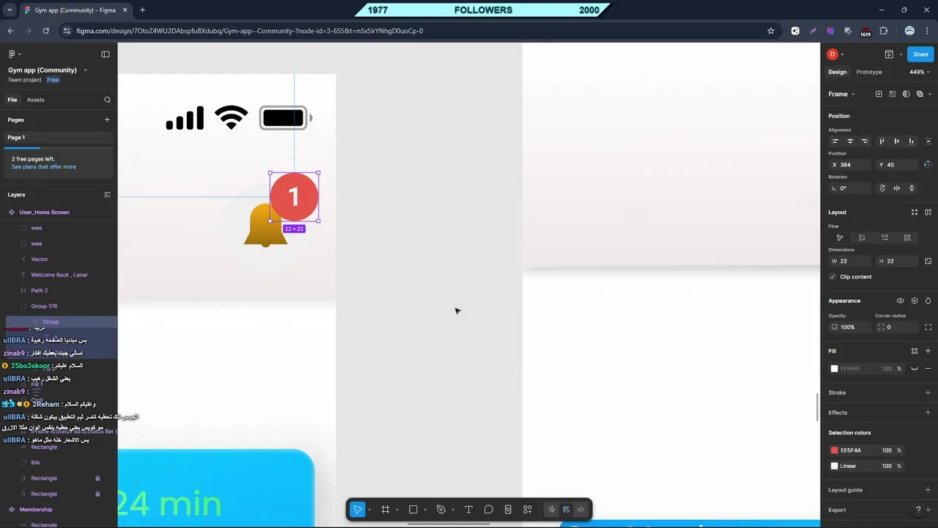938x528 pixels.
Task: Open fill styles grid icon
Action: tap(915, 351)
